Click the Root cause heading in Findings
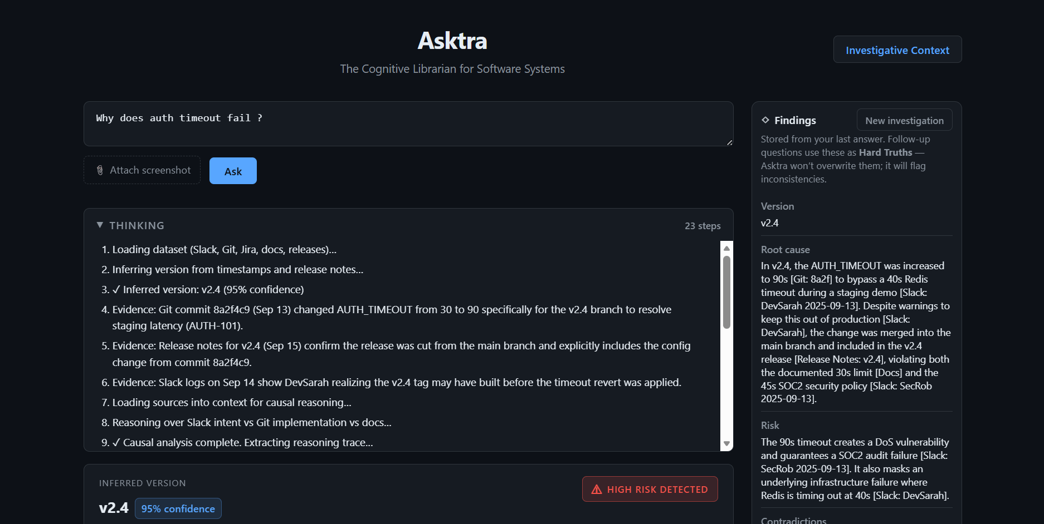 pyautogui.click(x=785, y=250)
